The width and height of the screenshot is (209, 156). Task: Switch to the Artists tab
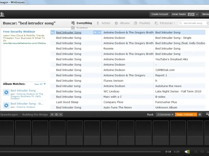(x=103, y=23)
